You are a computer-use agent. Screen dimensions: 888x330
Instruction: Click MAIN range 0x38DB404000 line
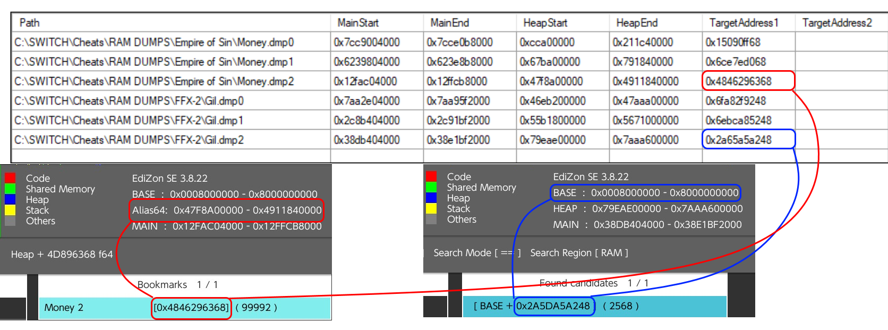tap(647, 225)
